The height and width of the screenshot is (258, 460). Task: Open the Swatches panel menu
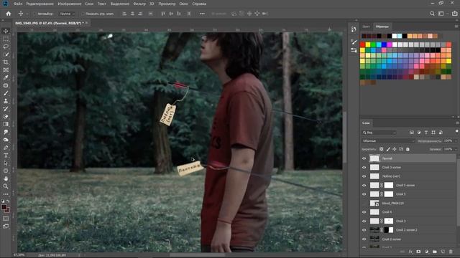click(x=456, y=27)
